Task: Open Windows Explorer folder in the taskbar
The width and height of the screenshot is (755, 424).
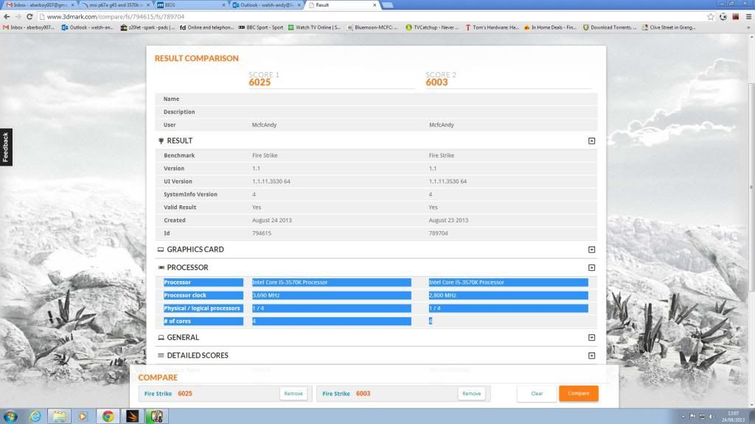Action: point(59,417)
